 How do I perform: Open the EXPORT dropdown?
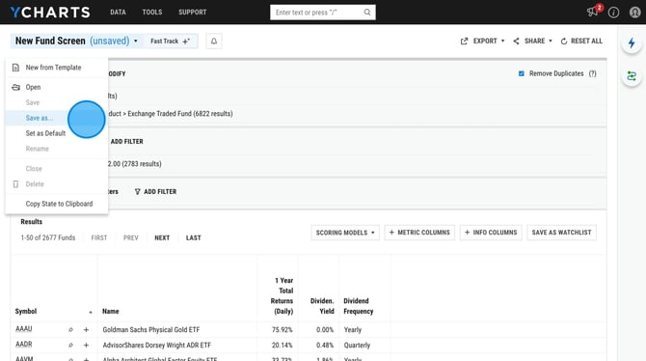point(482,41)
